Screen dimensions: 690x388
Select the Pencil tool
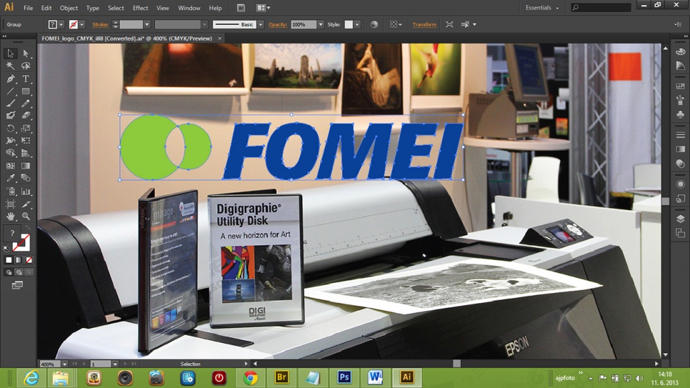pyautogui.click(x=26, y=103)
